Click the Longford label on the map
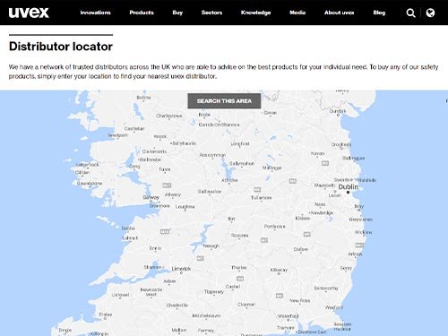Viewport: 448px width, 336px height. [x=240, y=144]
